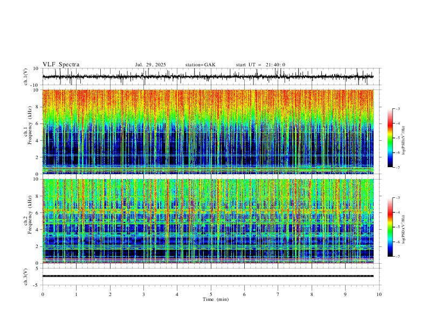Click tick label '10' on time axis

pos(379,294)
